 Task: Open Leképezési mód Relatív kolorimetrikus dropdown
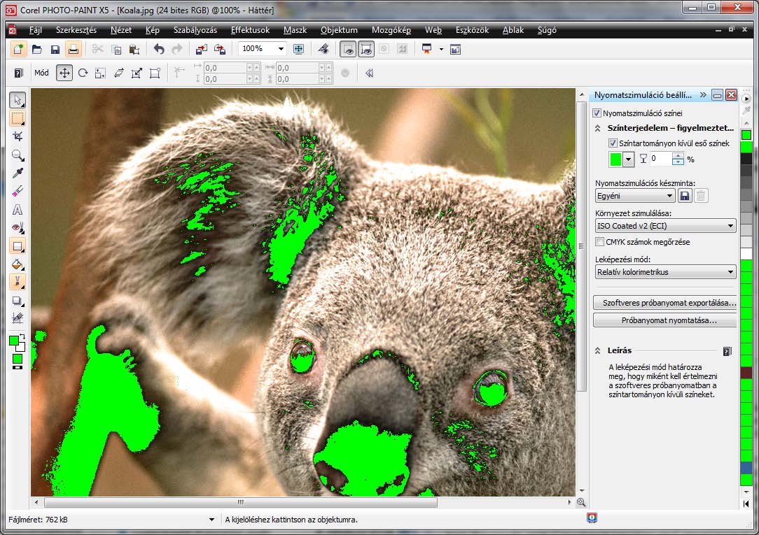point(666,272)
